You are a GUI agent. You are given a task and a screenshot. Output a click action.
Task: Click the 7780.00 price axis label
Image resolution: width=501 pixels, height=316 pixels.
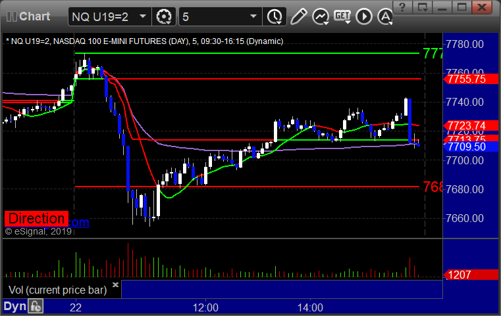click(x=465, y=44)
